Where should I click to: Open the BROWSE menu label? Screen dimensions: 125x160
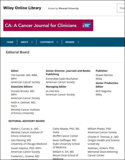click(70, 42)
